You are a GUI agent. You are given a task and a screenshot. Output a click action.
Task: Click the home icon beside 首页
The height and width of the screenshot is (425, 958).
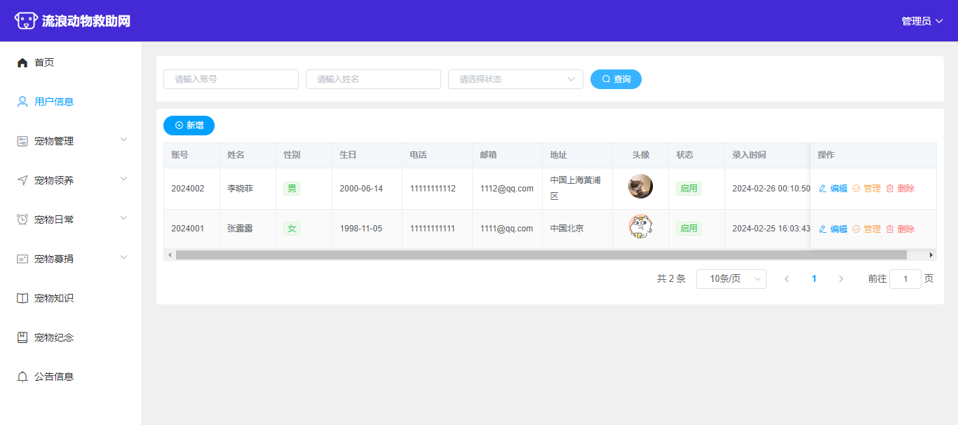22,62
